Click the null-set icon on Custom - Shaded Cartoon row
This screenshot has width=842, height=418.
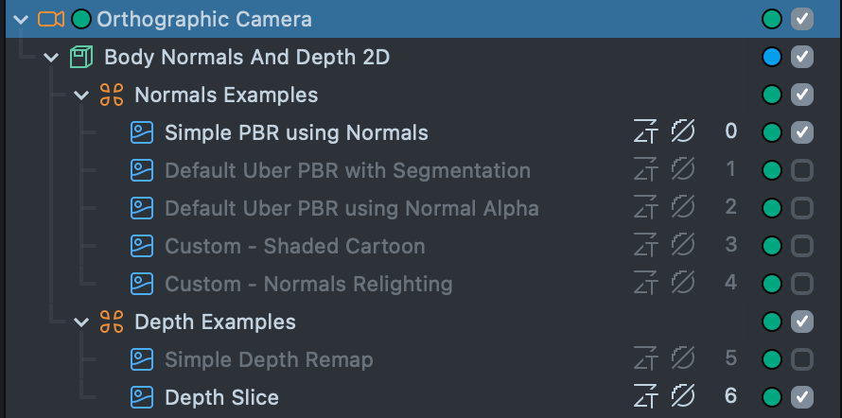coord(683,246)
